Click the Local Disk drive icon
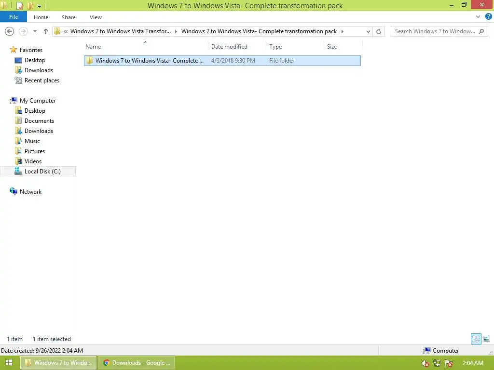This screenshot has height=370, width=494. point(18,171)
